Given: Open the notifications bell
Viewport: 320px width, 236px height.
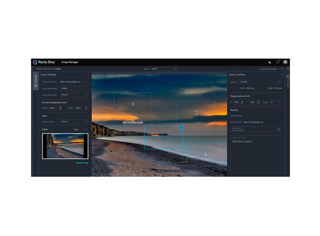Looking at the screenshot, I should click(278, 62).
